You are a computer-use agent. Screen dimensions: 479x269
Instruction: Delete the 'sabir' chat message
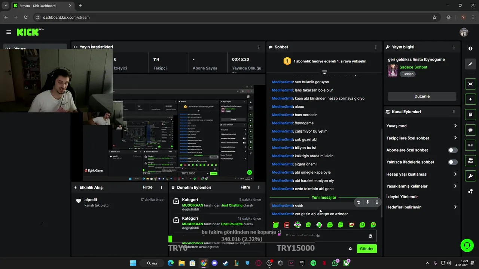377,202
